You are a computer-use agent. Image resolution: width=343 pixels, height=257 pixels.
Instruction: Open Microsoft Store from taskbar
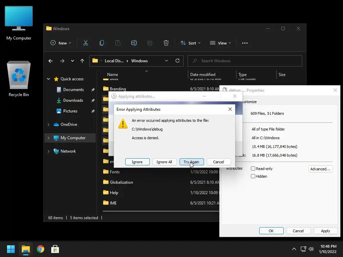[55, 249]
